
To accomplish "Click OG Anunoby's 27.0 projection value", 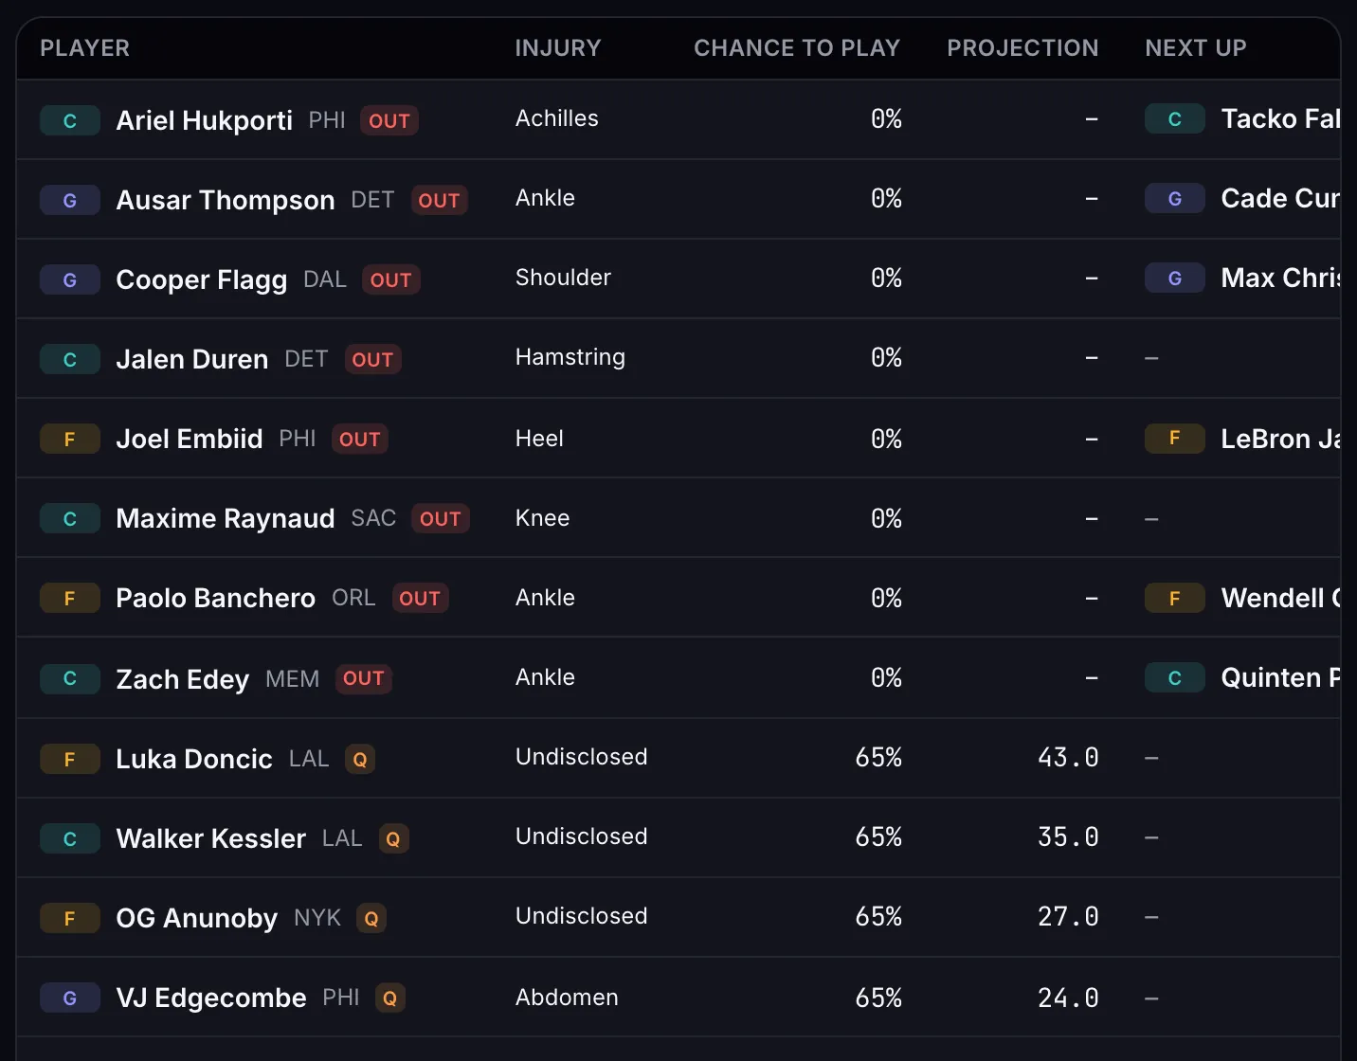I will [x=1068, y=917].
